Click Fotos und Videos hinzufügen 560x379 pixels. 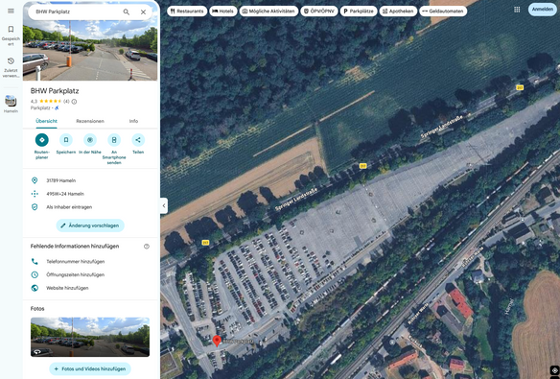(x=90, y=368)
